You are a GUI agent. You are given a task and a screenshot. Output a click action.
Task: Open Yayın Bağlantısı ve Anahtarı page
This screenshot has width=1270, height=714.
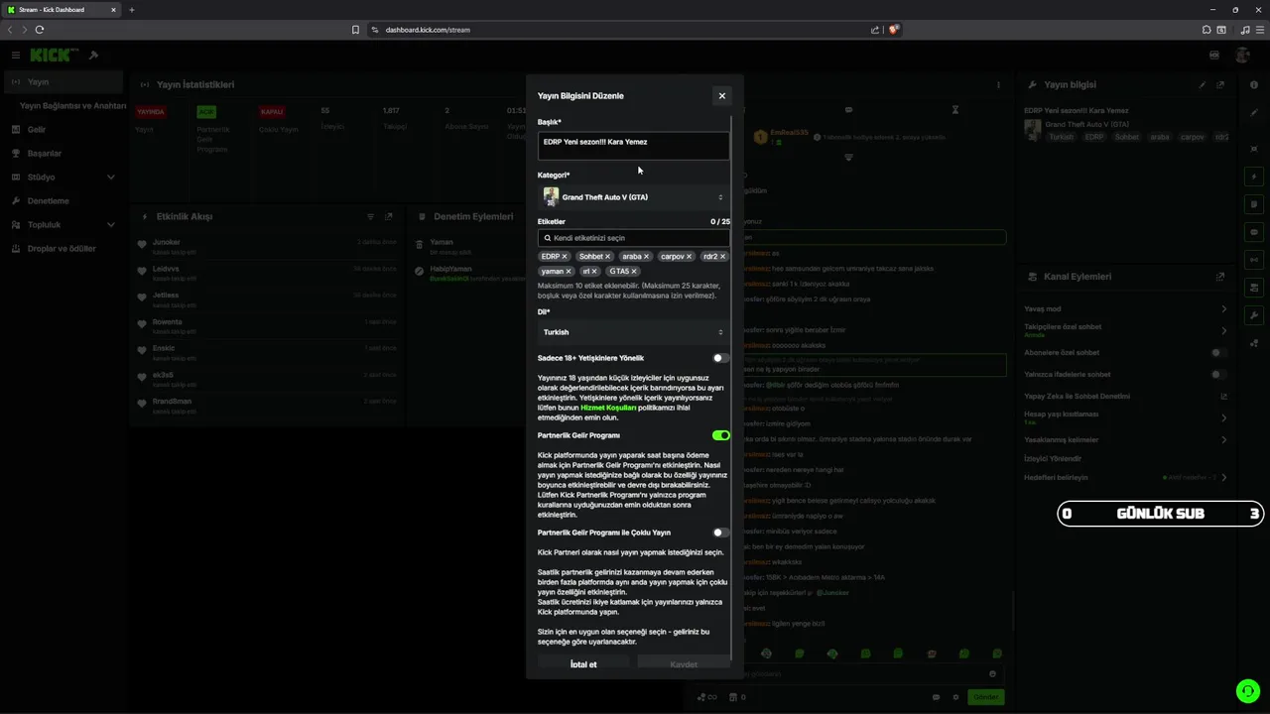[72, 106]
